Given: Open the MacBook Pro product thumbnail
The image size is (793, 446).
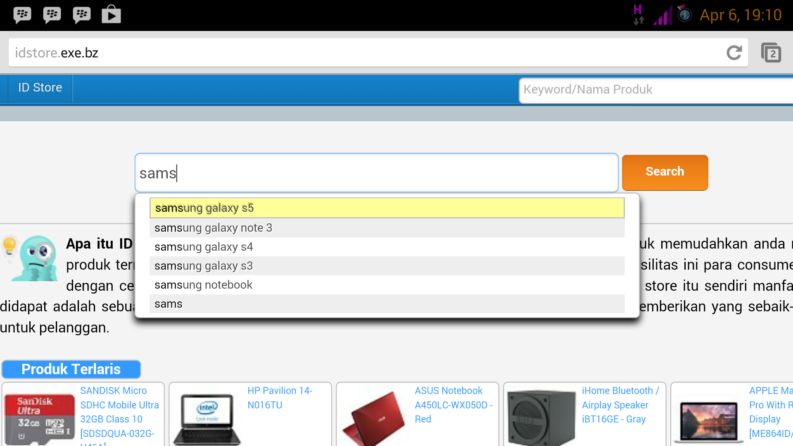Looking at the screenshot, I should click(x=709, y=422).
